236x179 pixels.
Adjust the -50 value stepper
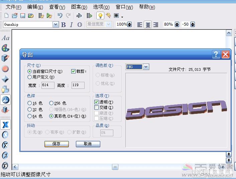pos(193,24)
